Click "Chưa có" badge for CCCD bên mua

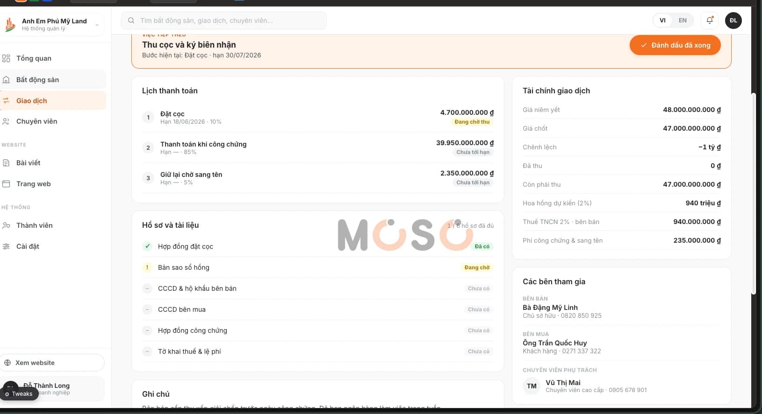[x=479, y=309]
